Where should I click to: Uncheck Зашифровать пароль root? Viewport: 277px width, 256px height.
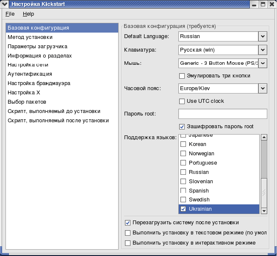click(x=182, y=127)
